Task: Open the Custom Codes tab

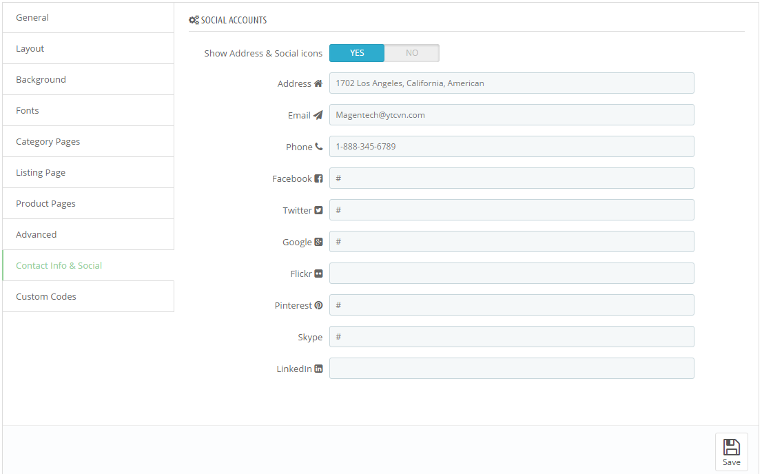Action: [88, 296]
